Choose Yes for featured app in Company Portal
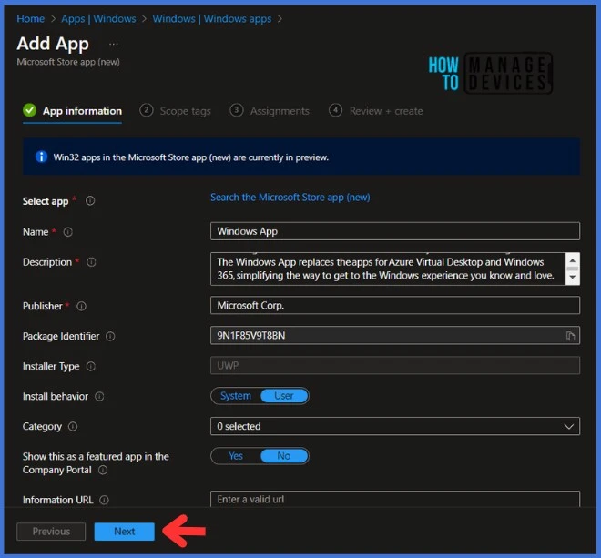This screenshot has width=601, height=558. tap(236, 456)
